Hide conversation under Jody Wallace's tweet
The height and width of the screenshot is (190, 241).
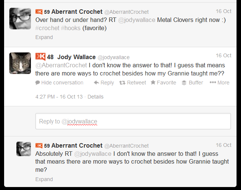tap(62, 83)
